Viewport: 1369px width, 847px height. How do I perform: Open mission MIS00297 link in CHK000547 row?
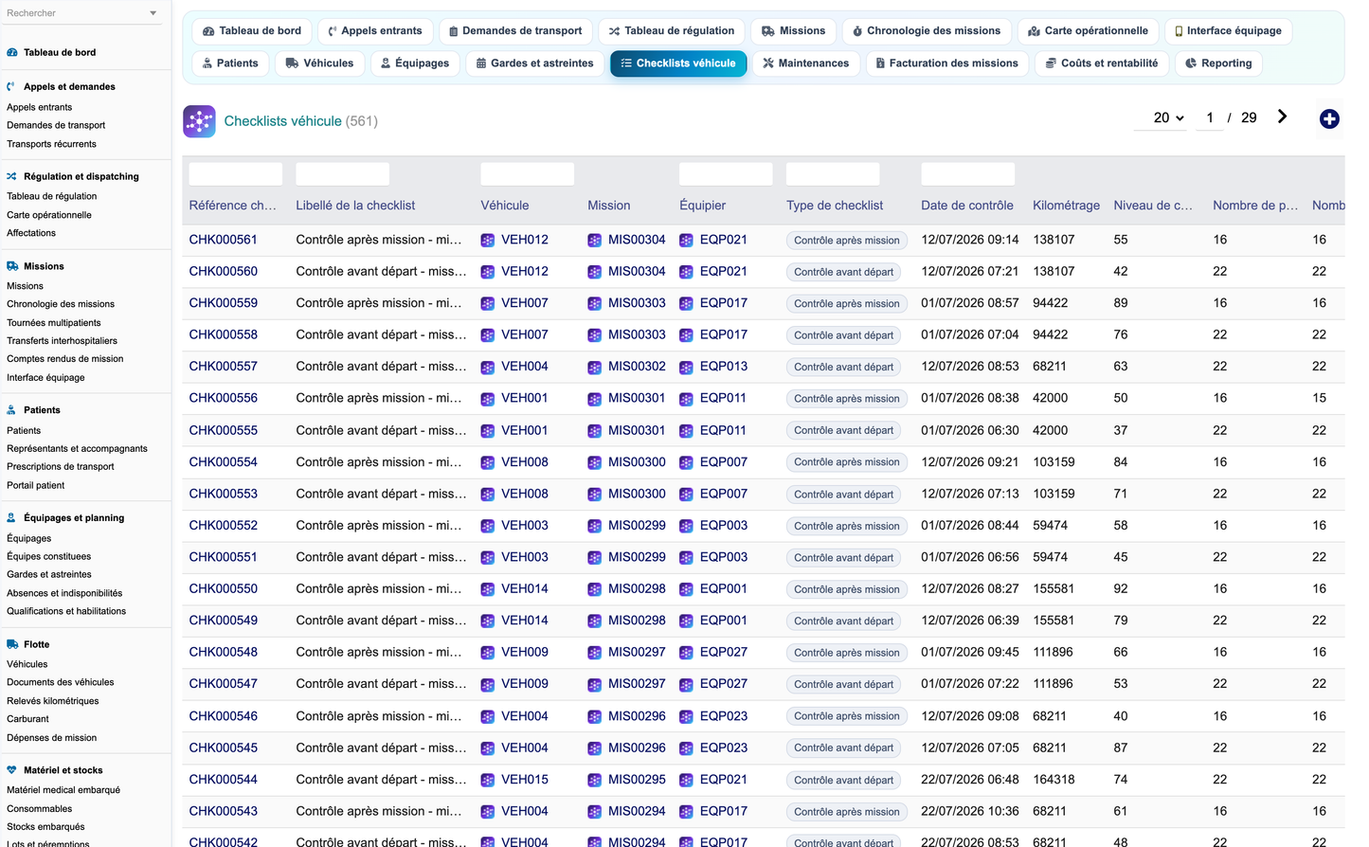pyautogui.click(x=637, y=684)
